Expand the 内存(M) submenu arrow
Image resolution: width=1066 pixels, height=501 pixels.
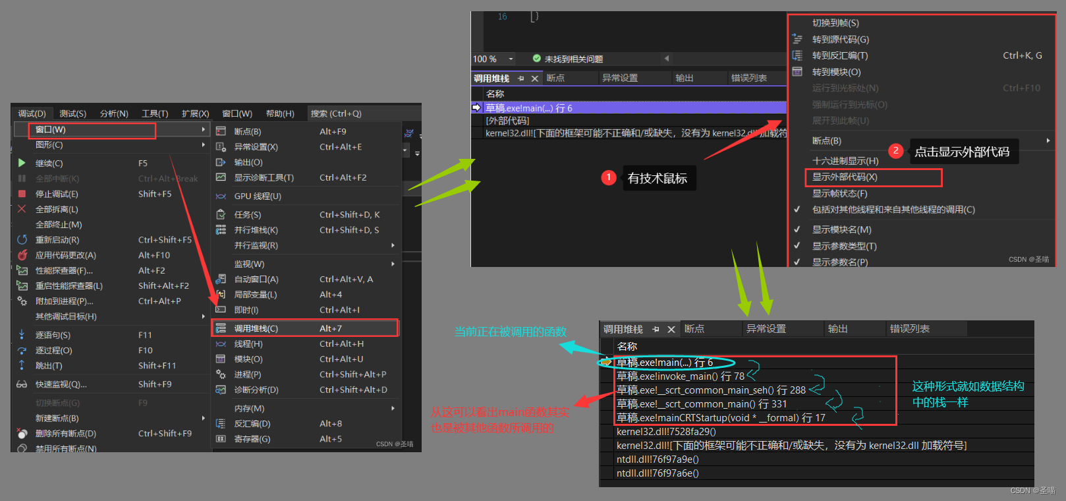coord(393,408)
